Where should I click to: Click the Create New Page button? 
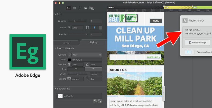point(197,43)
